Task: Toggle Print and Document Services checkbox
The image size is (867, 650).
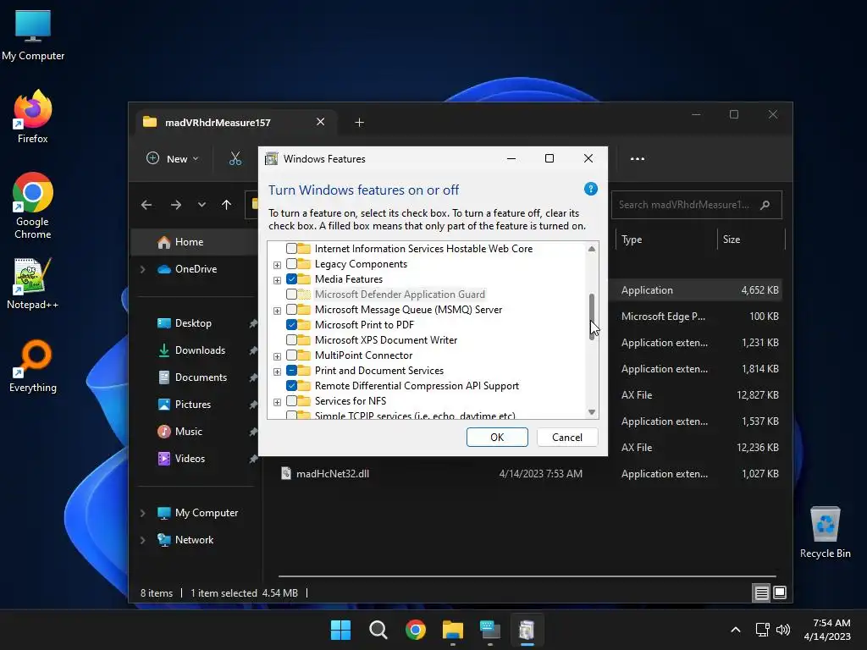Action: 291,371
